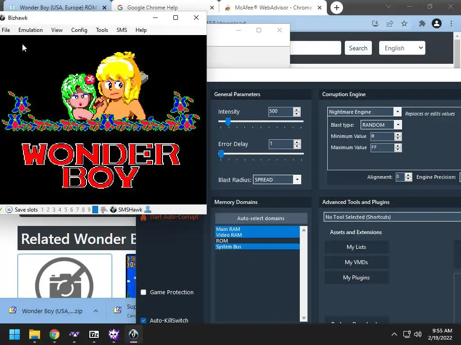Bookmark this page with the star icon
Viewport: 461px width, 345px height.
(404, 23)
